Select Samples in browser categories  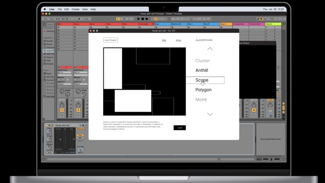49,64
